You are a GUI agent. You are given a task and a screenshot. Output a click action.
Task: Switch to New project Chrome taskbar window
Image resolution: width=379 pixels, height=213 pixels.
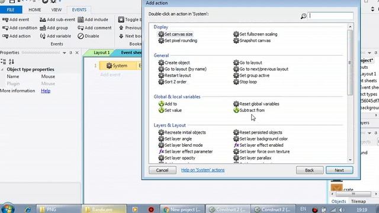[x=182, y=209]
